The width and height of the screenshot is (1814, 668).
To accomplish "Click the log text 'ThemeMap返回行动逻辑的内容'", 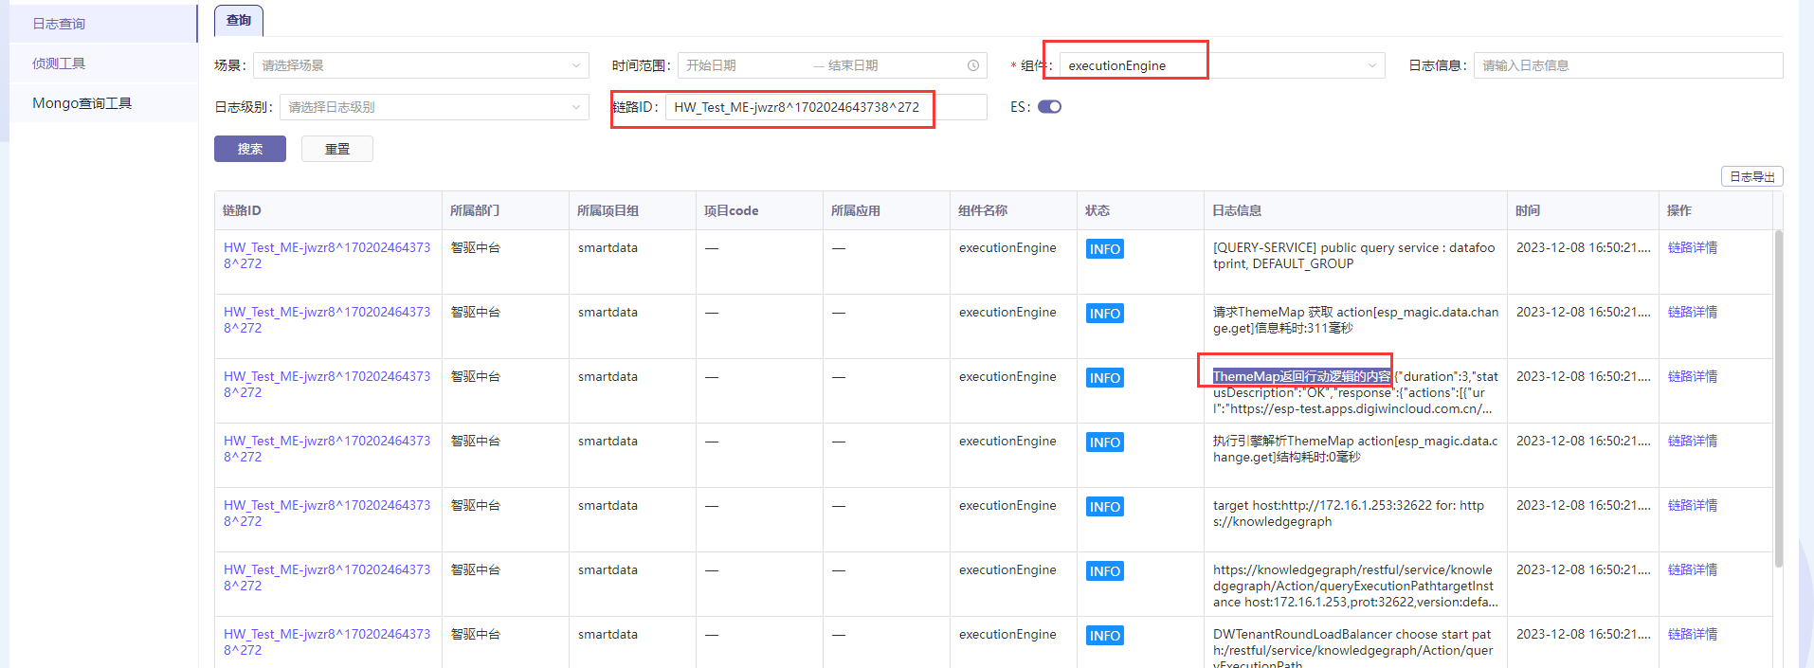I will pos(1302,376).
